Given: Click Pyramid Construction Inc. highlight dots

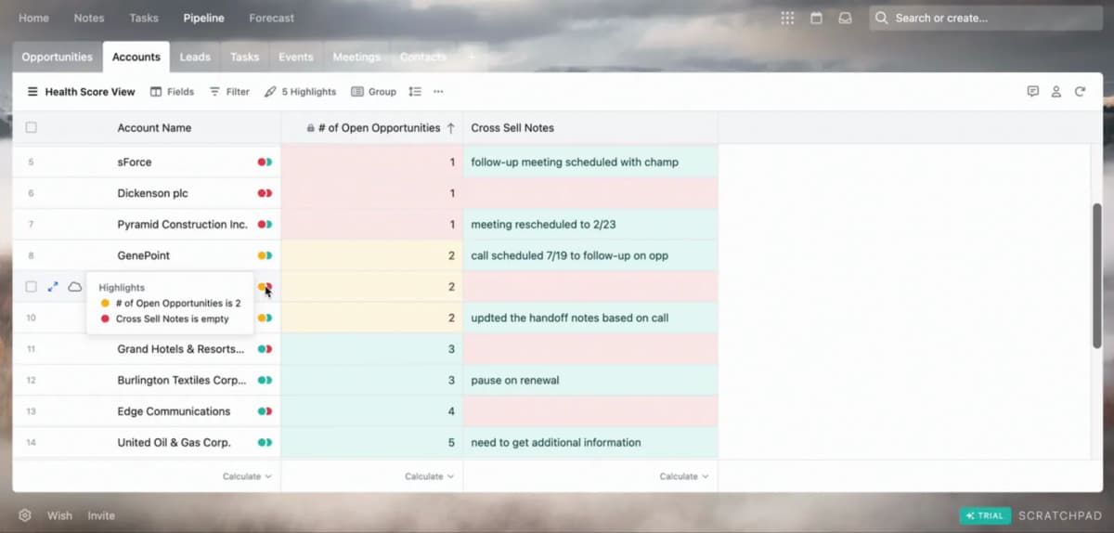Looking at the screenshot, I should (x=265, y=225).
